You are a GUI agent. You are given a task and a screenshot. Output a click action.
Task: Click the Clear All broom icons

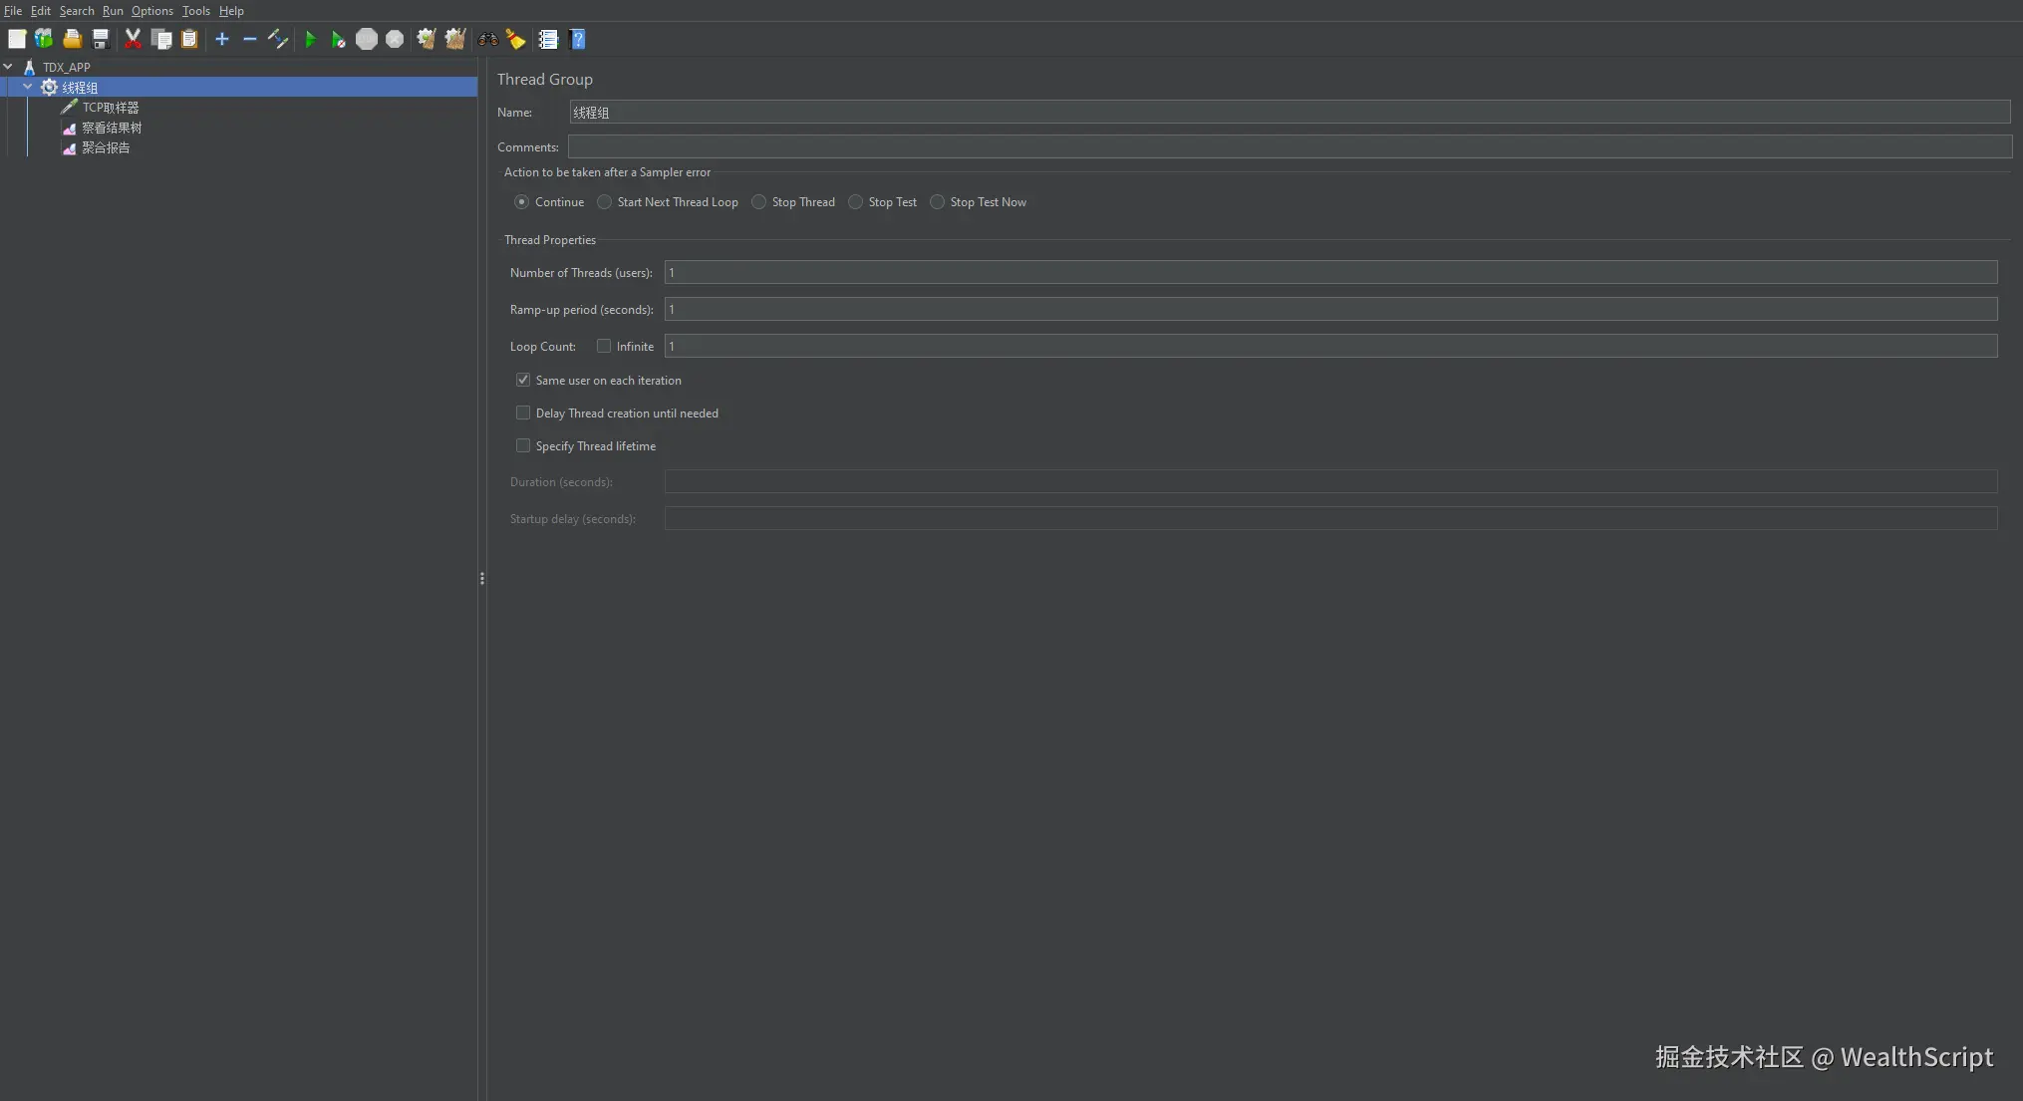point(455,40)
